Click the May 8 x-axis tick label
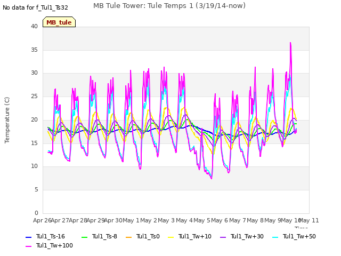Screen dimensions: 341x256 (255, 220)
